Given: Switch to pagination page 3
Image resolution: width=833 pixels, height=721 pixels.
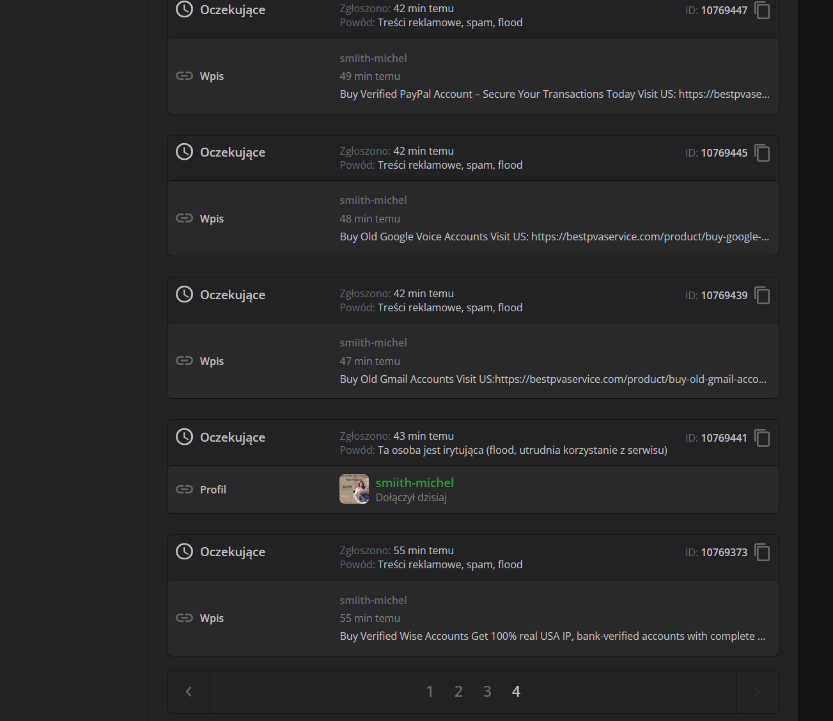Looking at the screenshot, I should click(x=487, y=692).
